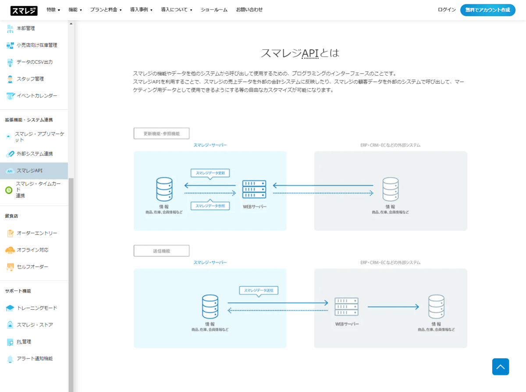526x392 pixels.
Task: Click the オーダーエントリー icon
Action: coord(10,233)
